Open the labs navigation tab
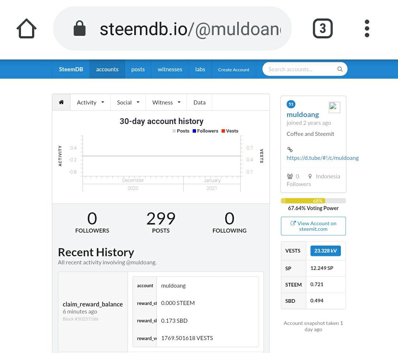Image resolution: width=398 pixels, height=353 pixels. tap(200, 69)
